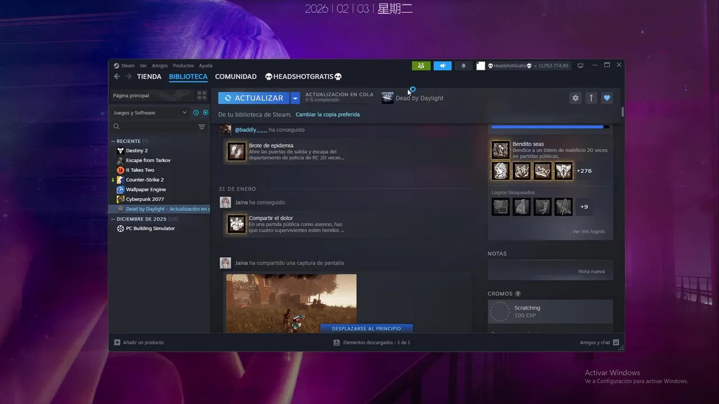Select Dead by Daylight library entry
The image size is (719, 404).
(160, 209)
